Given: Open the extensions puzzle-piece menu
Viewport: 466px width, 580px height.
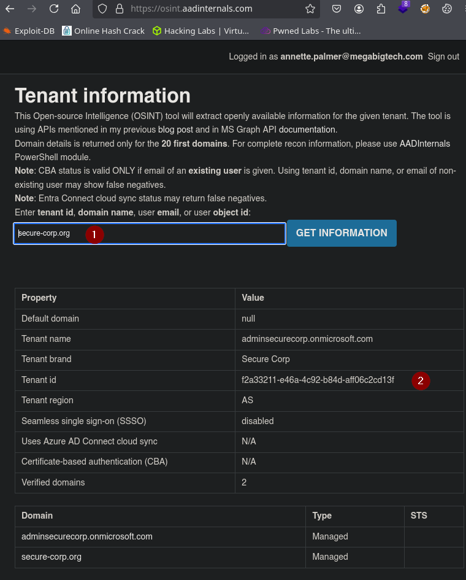Looking at the screenshot, I should click(x=381, y=9).
